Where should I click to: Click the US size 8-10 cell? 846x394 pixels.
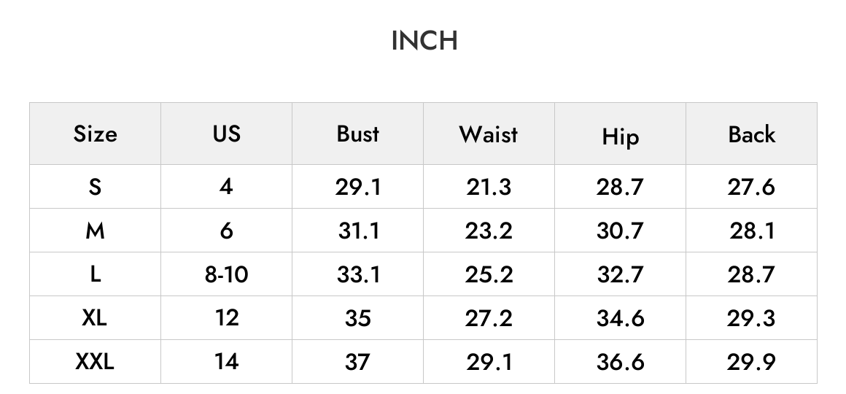click(227, 274)
